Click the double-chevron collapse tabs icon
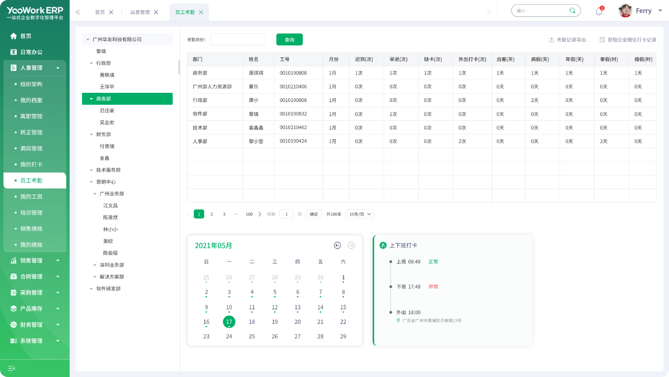The image size is (669, 377). click(78, 12)
